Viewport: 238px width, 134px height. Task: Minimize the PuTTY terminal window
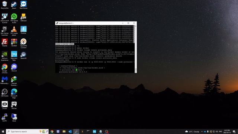(x=123, y=23)
